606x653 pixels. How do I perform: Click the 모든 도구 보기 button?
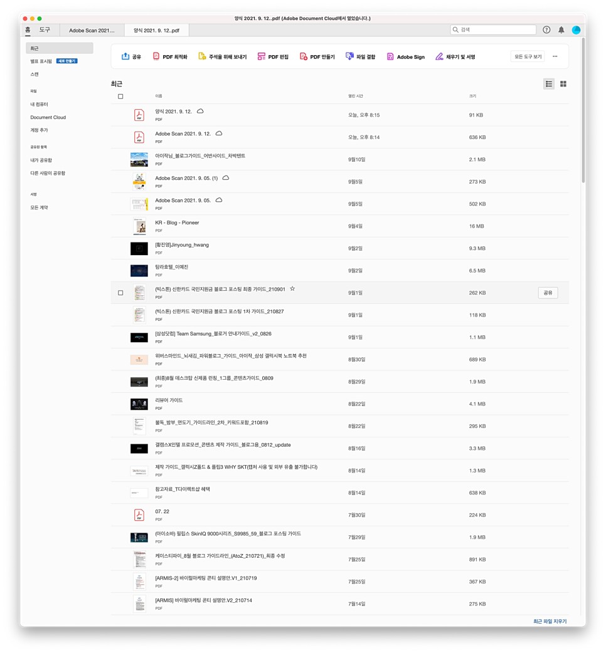point(528,56)
